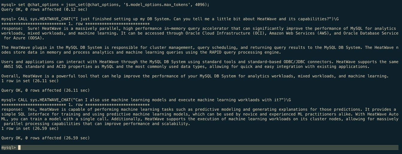Viewport: 402px width, 154px height.
Task: Click '1 row in set (26.11 sec)'
Action: click(30, 81)
